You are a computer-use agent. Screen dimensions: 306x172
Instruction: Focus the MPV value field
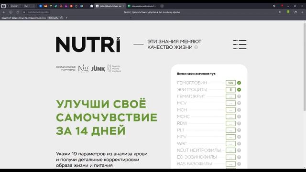tap(230, 137)
